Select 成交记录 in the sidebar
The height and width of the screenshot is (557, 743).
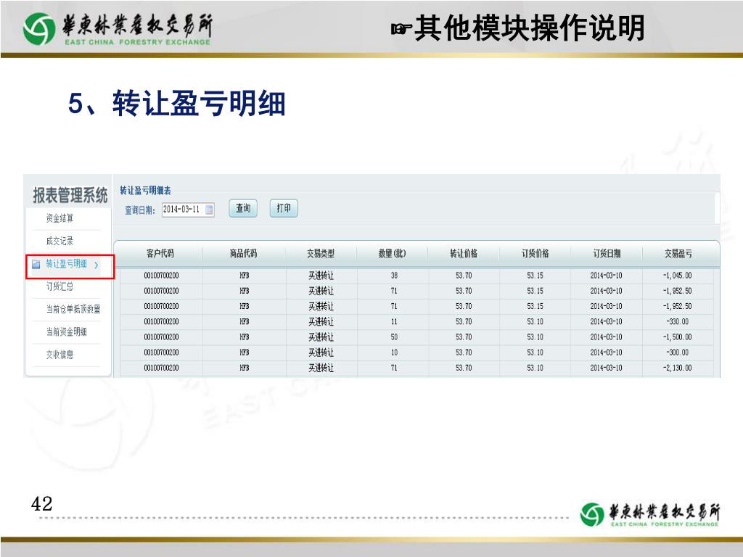tap(59, 241)
